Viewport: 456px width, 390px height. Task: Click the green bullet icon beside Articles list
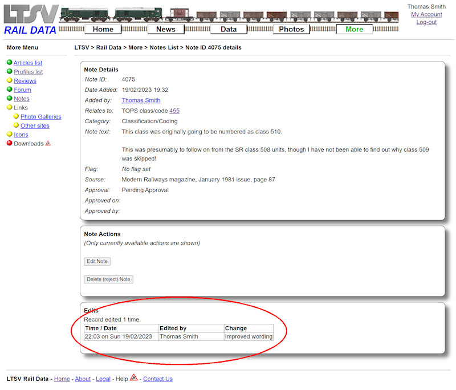coord(10,63)
